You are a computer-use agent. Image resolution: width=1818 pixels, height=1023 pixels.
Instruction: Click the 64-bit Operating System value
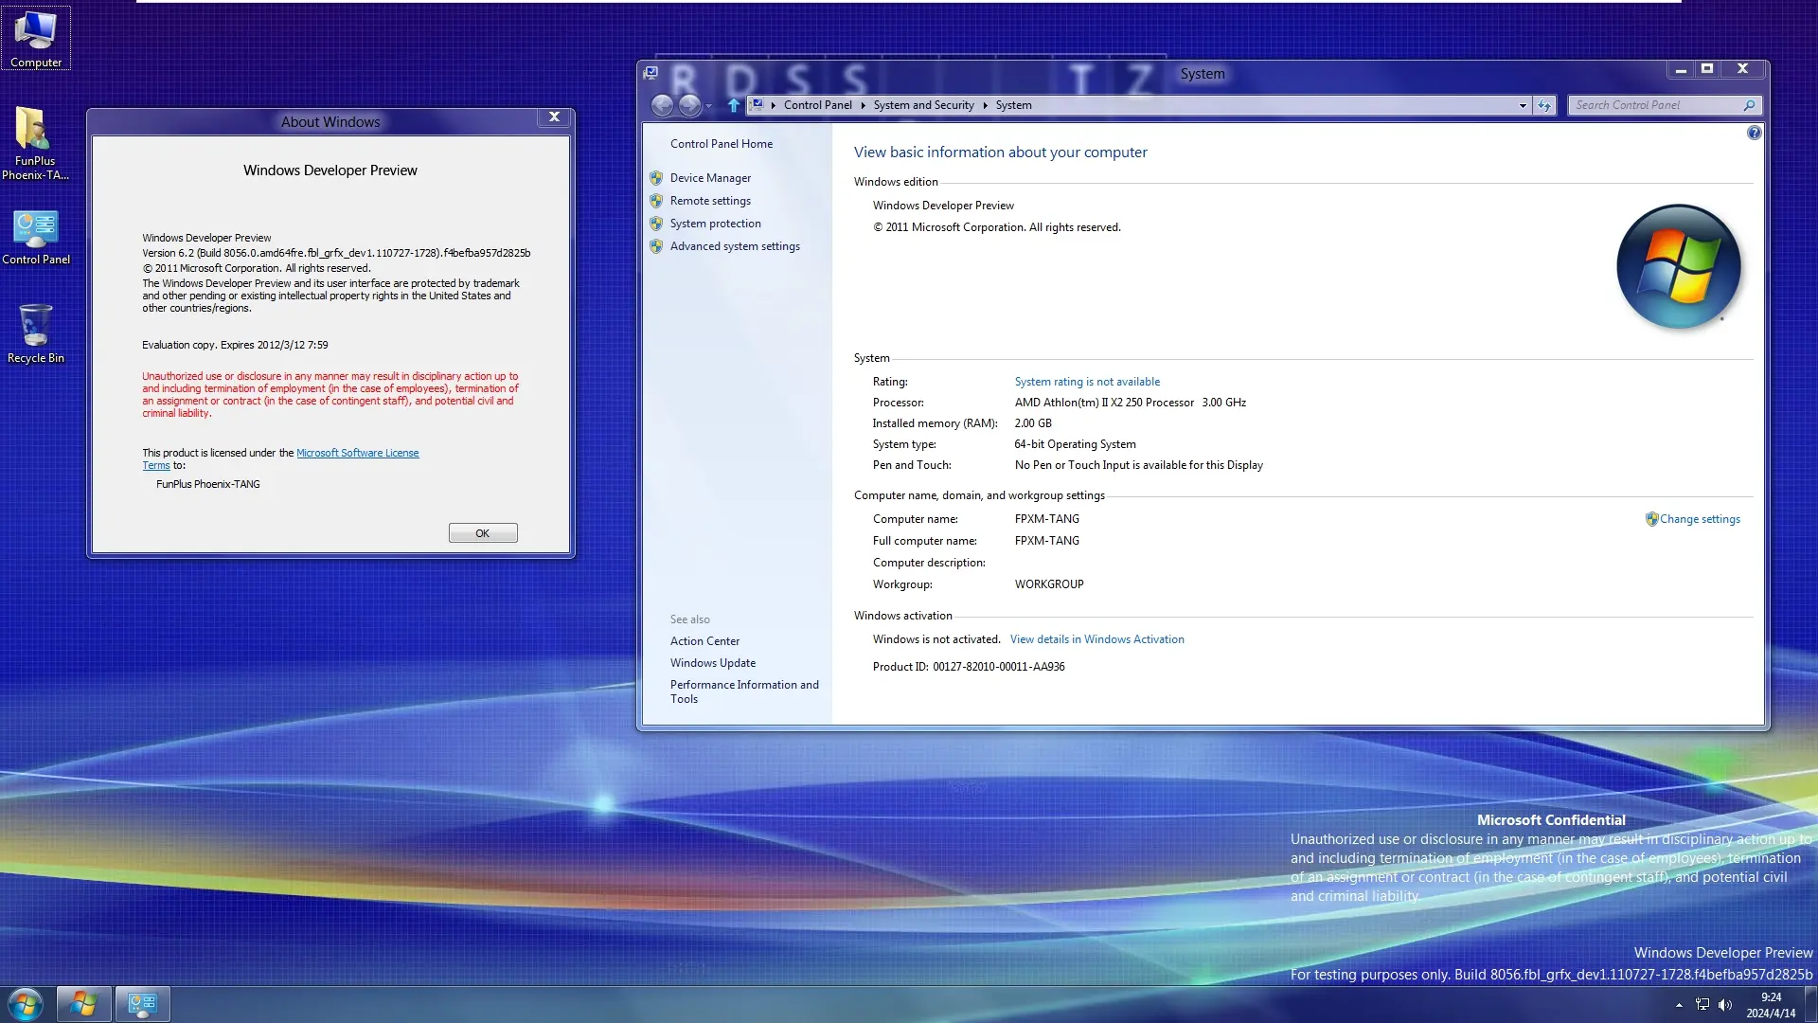click(1075, 444)
